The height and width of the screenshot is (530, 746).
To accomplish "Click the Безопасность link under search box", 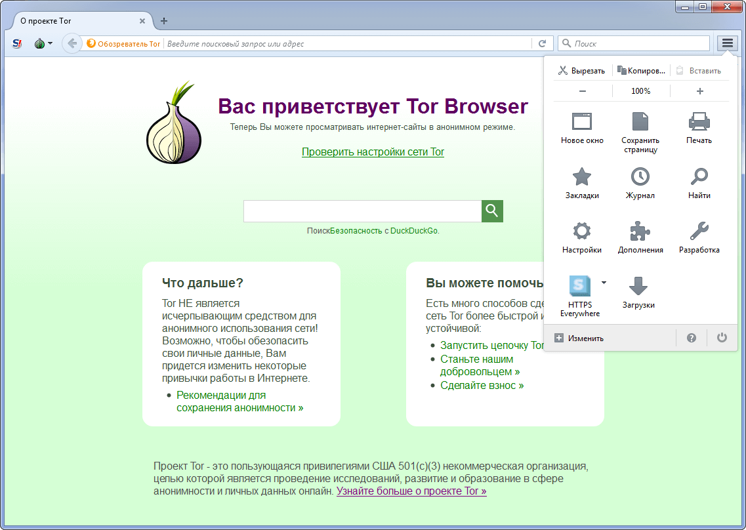I will (356, 231).
